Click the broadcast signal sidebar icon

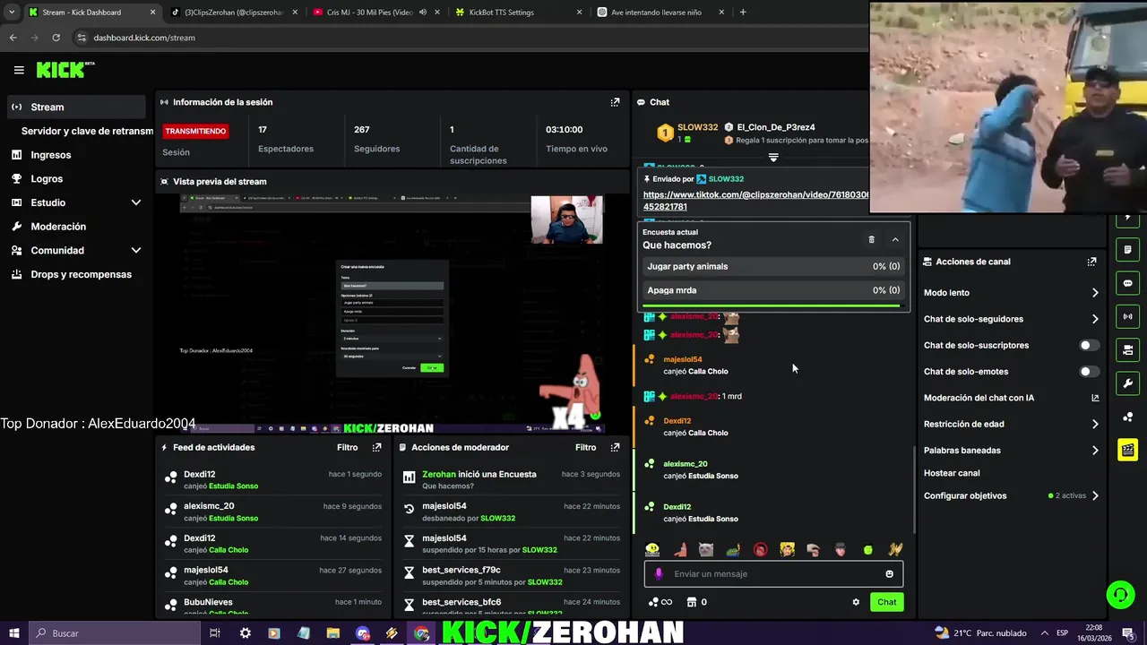coord(1127,316)
